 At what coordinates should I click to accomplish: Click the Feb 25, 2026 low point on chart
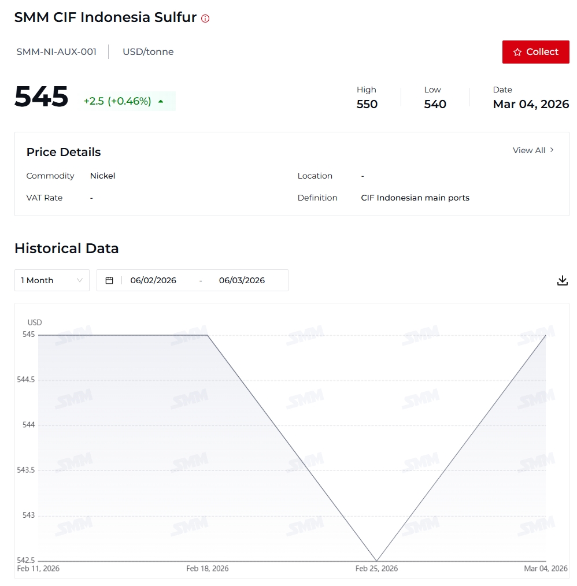coord(376,561)
